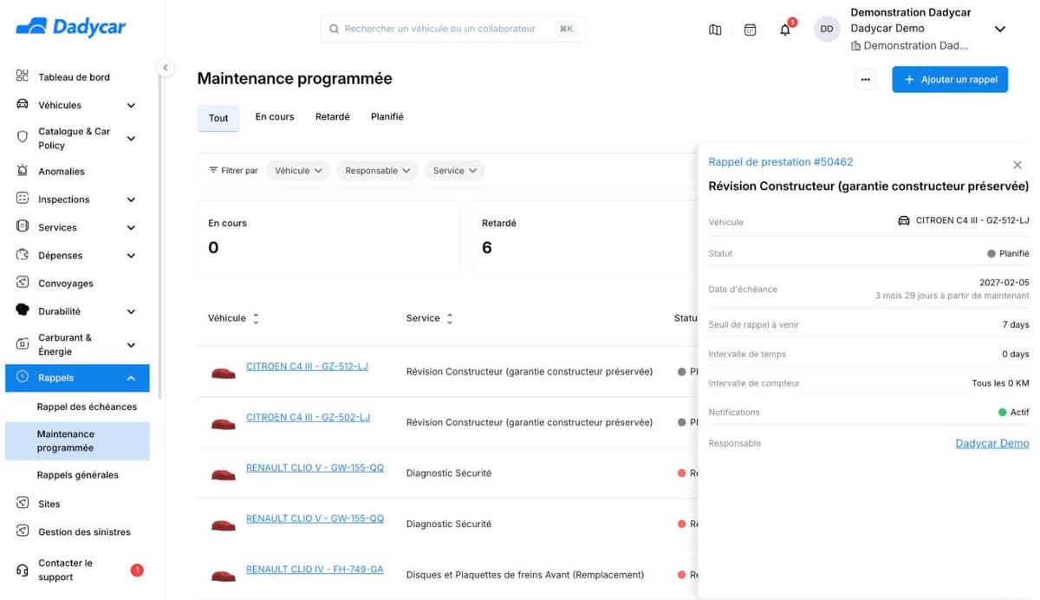Click the Planifié status in panel

coord(1009,254)
